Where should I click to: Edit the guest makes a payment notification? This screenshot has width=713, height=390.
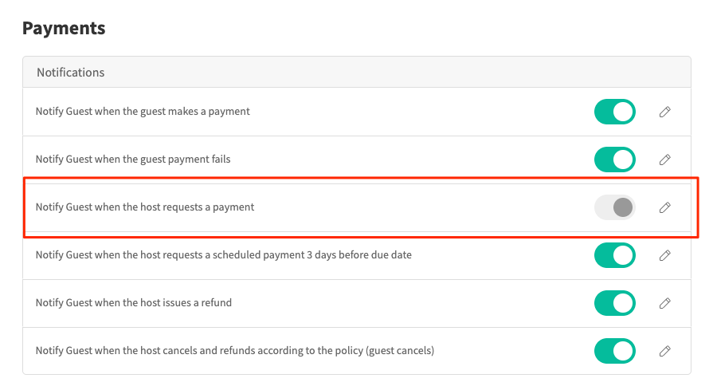(x=664, y=112)
